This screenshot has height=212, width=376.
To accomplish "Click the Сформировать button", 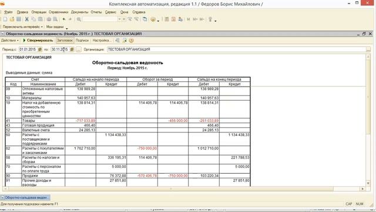I will [x=38, y=41].
